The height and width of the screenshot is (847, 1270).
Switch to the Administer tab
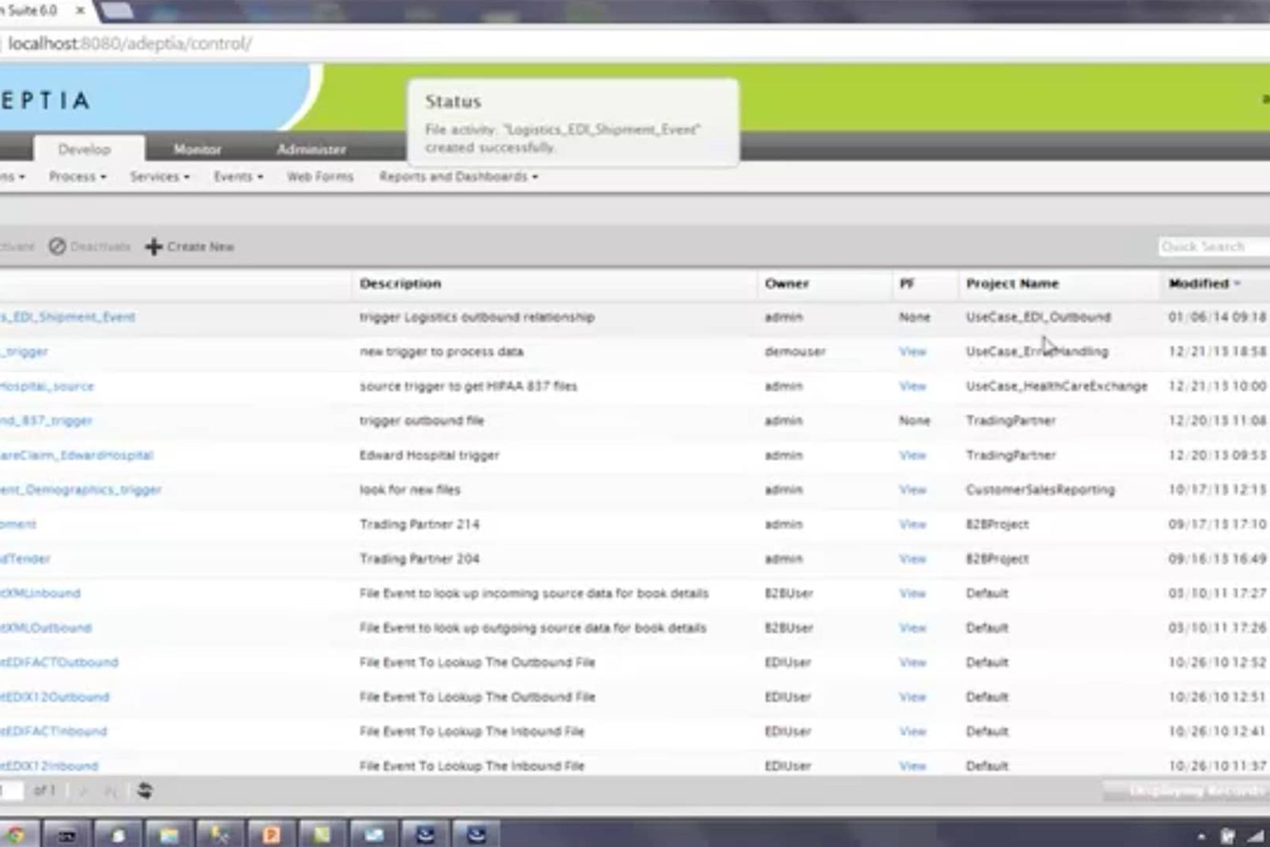point(311,149)
